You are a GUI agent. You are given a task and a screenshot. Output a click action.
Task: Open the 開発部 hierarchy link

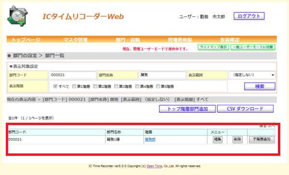[150, 140]
